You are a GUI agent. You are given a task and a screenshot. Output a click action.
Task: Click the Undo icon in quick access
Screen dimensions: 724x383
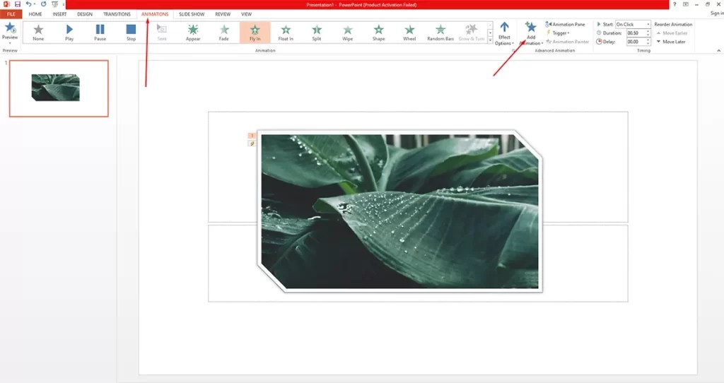28,4
